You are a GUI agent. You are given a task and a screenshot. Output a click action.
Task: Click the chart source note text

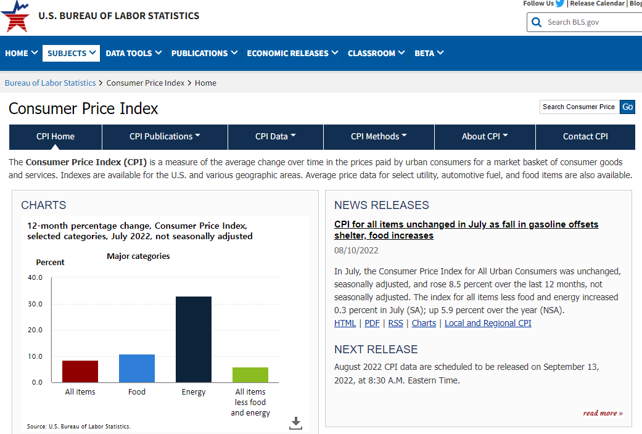[x=79, y=427]
